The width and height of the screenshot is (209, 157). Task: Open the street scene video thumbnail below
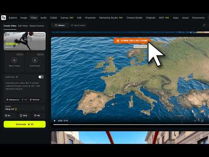[x=130, y=137]
